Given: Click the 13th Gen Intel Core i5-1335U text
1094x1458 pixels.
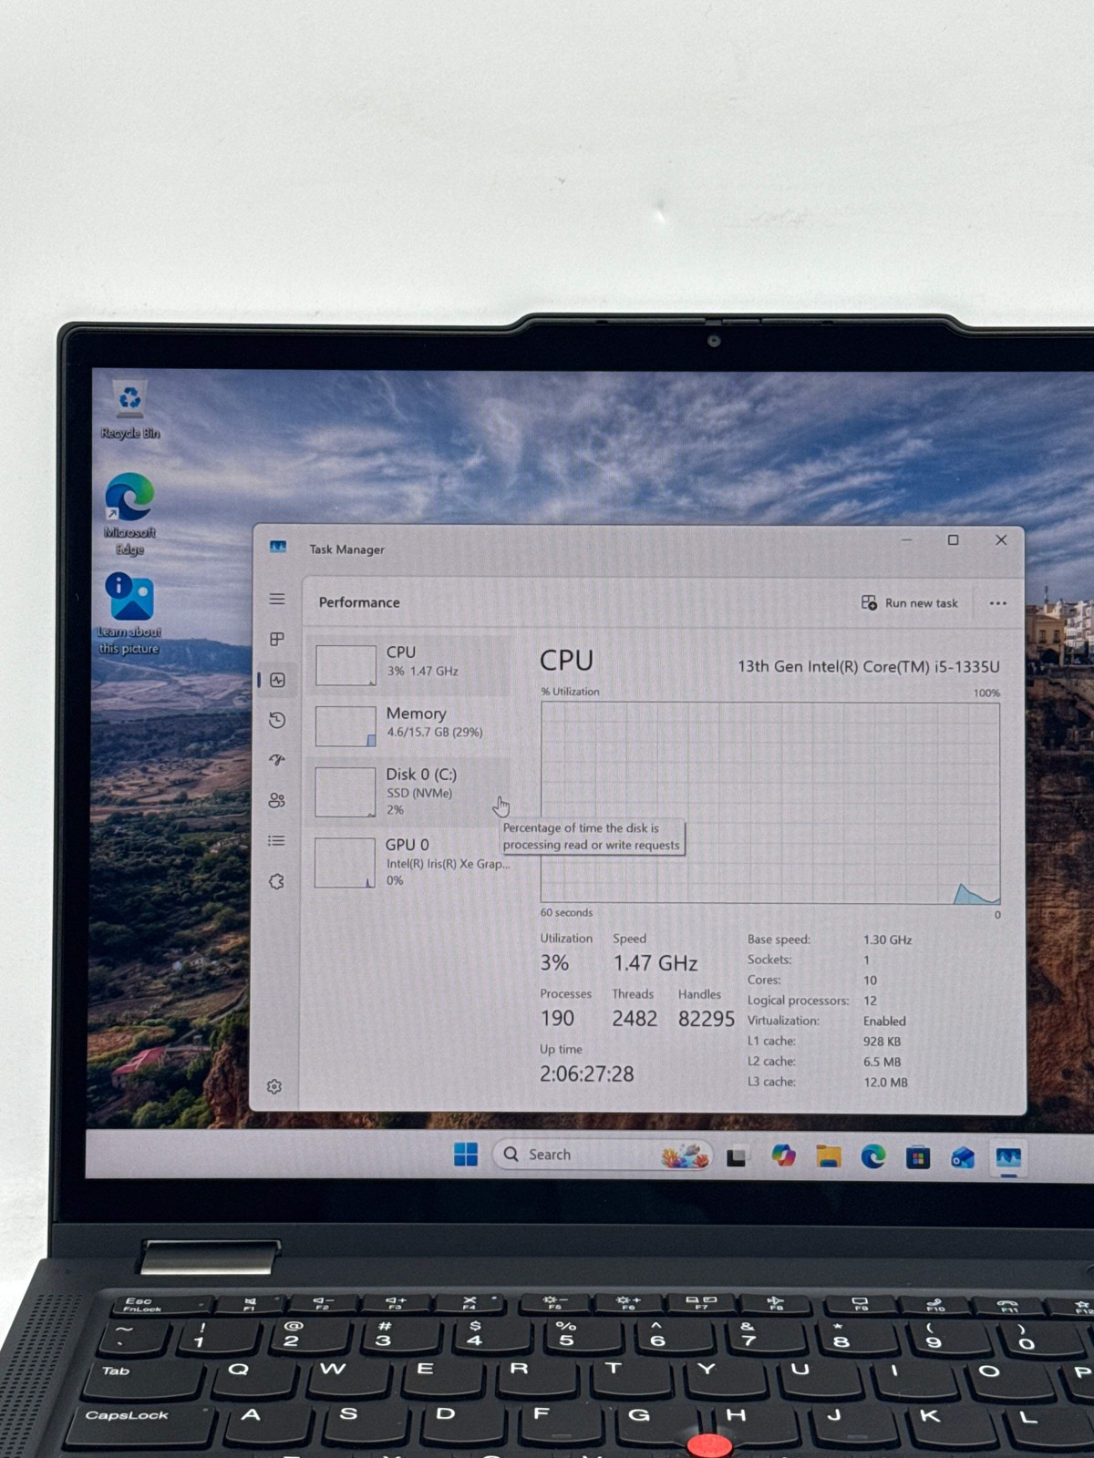Looking at the screenshot, I should pos(868,667).
